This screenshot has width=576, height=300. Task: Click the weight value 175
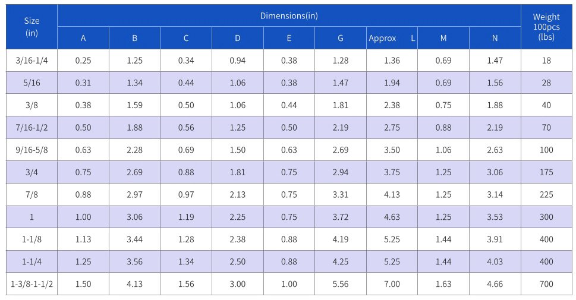click(546, 172)
